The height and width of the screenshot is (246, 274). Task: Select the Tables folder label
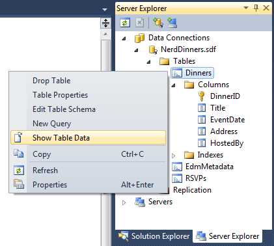[x=184, y=61]
